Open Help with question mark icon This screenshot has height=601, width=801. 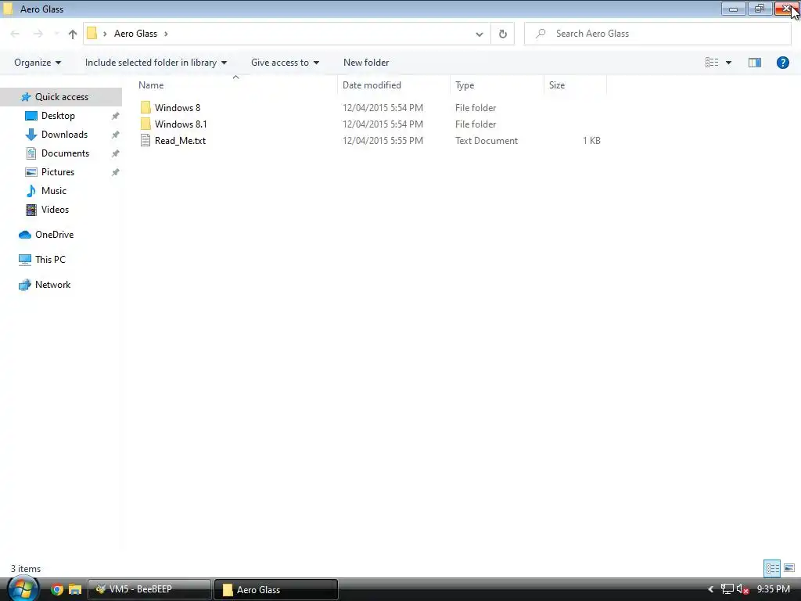[x=782, y=63]
